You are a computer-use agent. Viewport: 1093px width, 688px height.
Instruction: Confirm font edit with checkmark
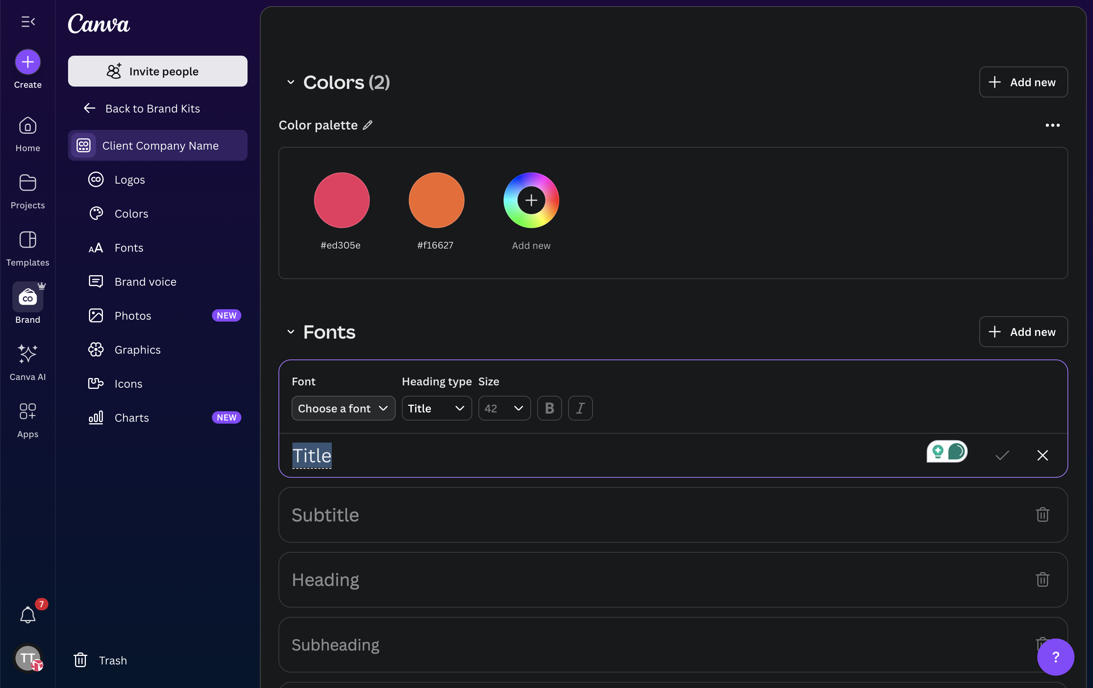click(x=1002, y=455)
